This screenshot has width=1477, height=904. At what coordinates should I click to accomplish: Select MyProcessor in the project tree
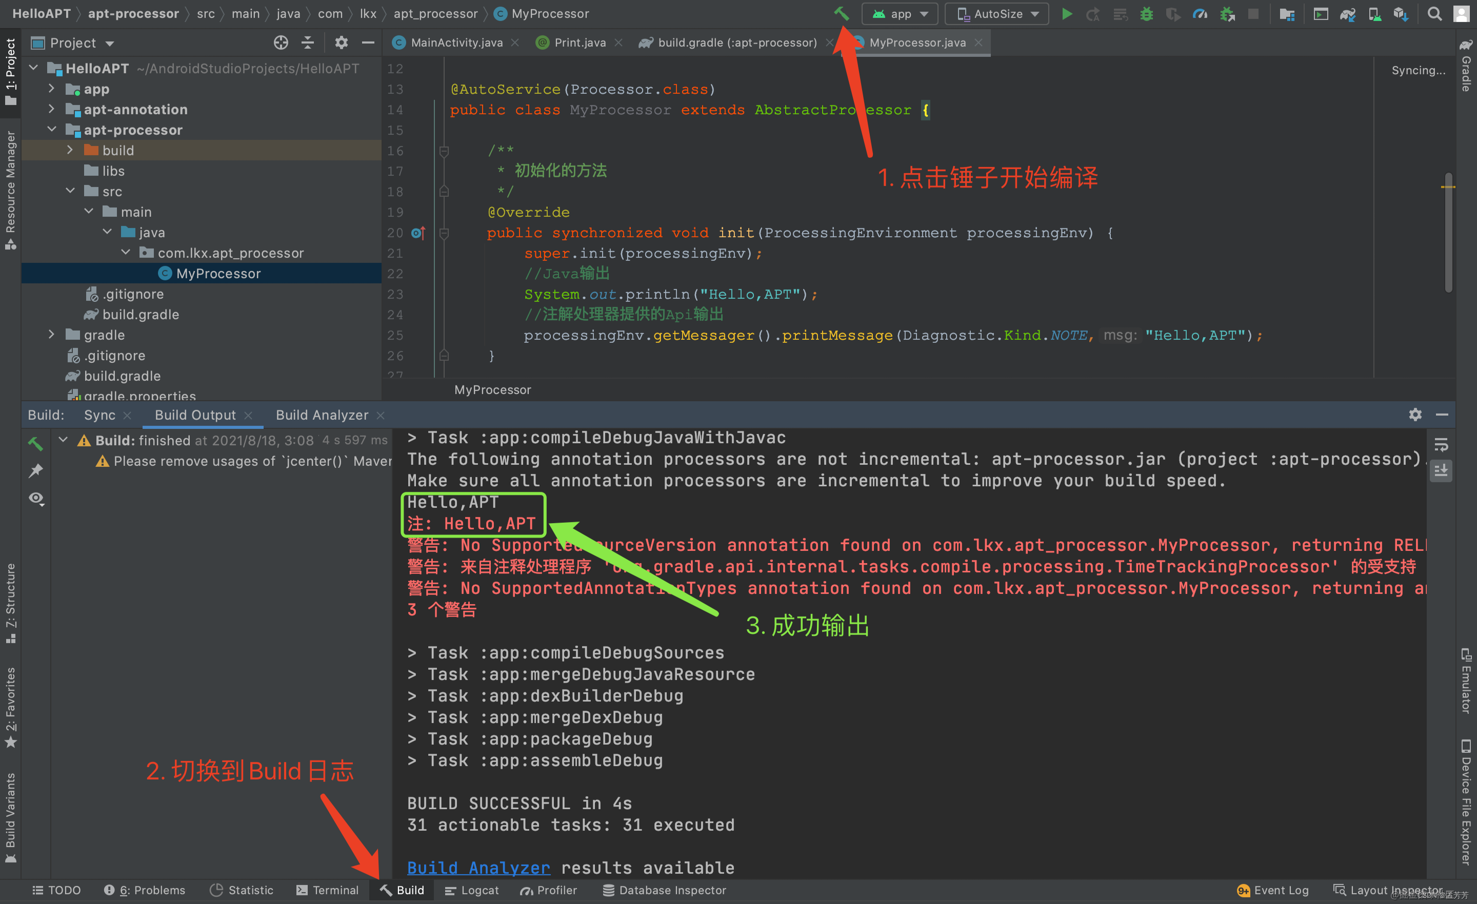(x=201, y=273)
